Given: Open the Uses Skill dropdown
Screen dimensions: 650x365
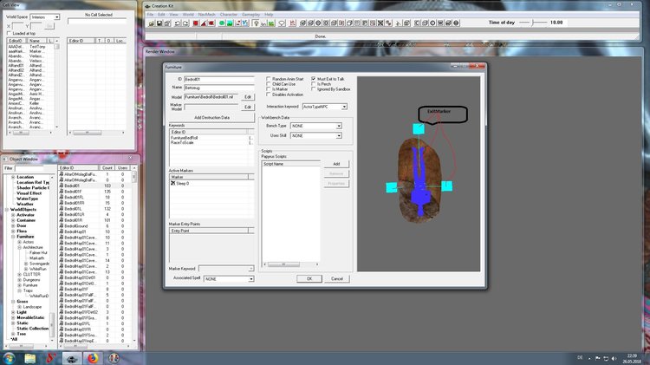Looking at the screenshot, I should (339, 135).
